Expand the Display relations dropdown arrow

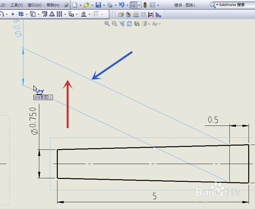tap(90, 15)
